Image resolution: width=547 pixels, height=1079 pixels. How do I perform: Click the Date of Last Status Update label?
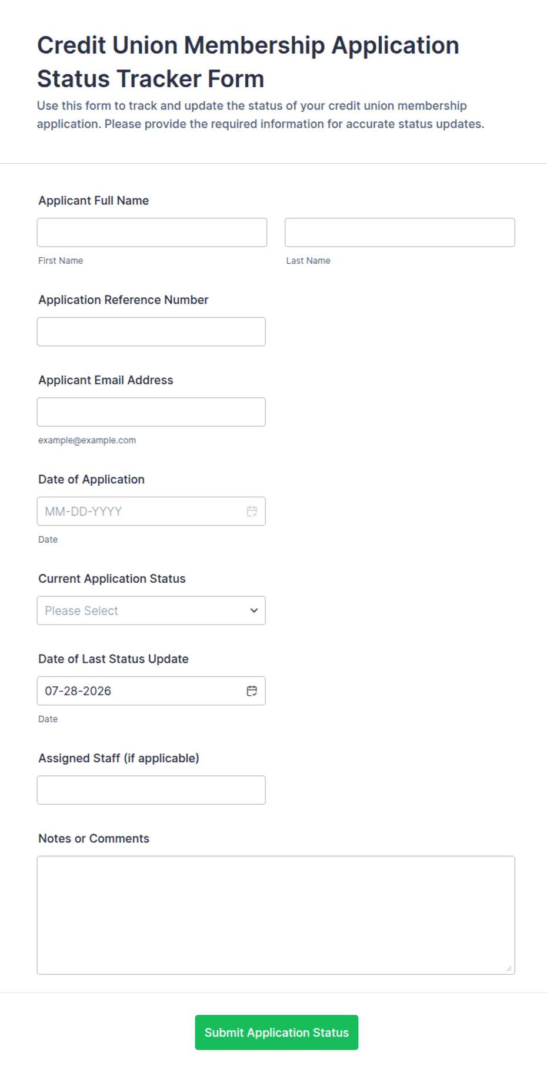pos(114,659)
